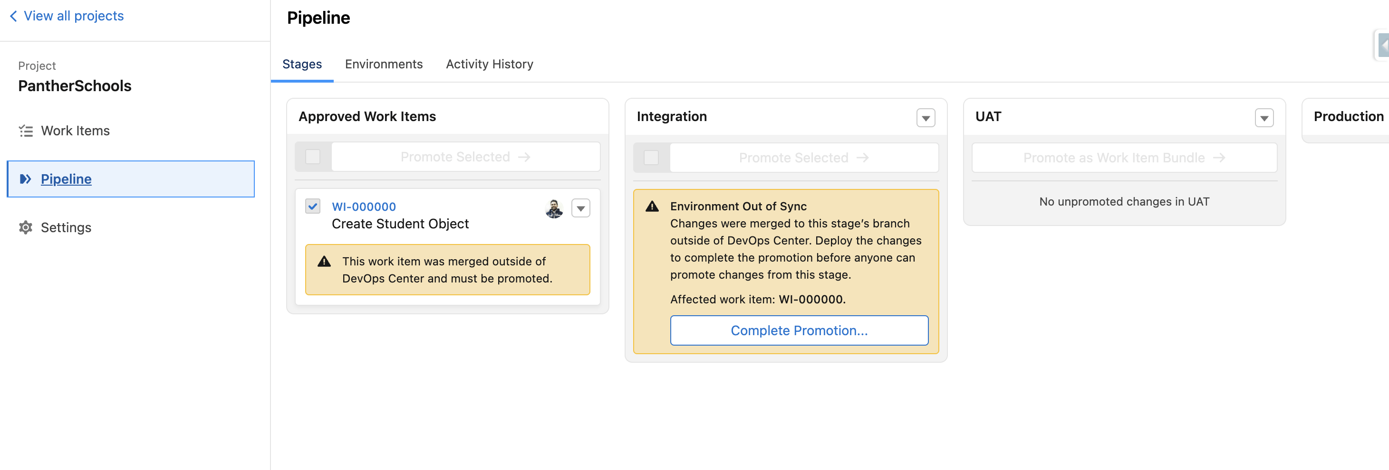1389x470 pixels.
Task: Click the assignee avatar on WI-000000
Action: tap(554, 208)
